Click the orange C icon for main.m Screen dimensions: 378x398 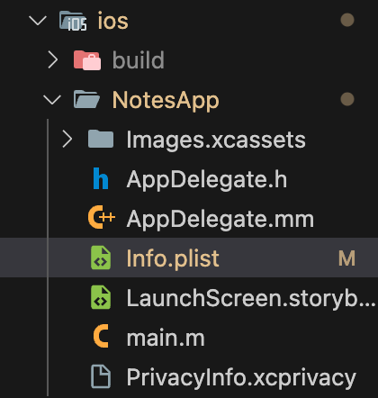pos(101,336)
